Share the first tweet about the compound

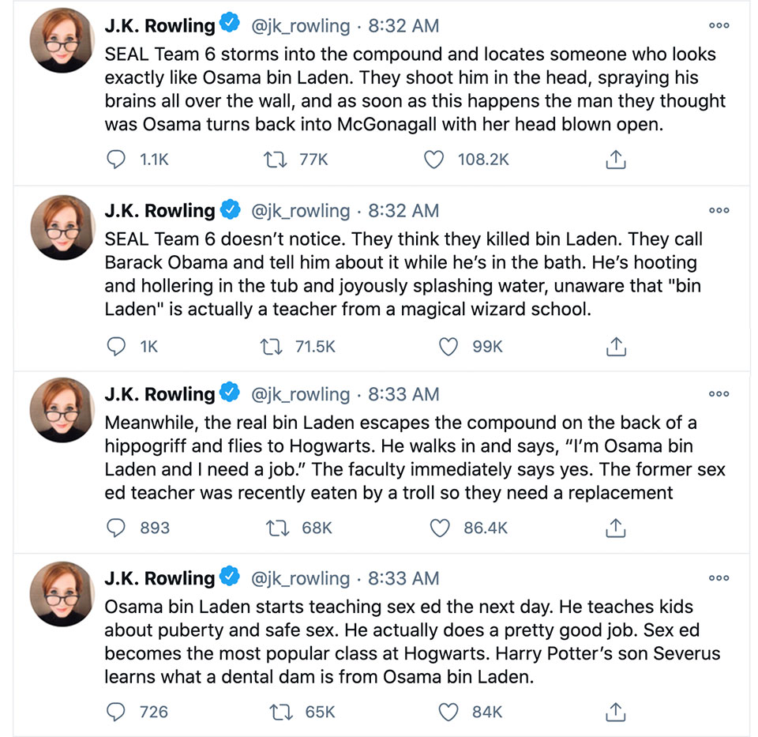coord(615,160)
